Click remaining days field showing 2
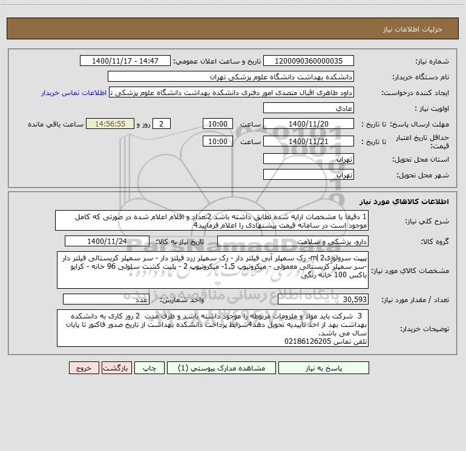The image size is (466, 451). [x=162, y=123]
